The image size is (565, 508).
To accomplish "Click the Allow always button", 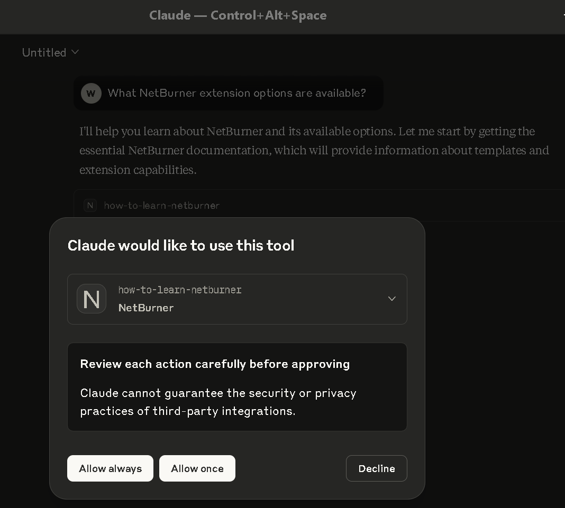I will tap(110, 468).
